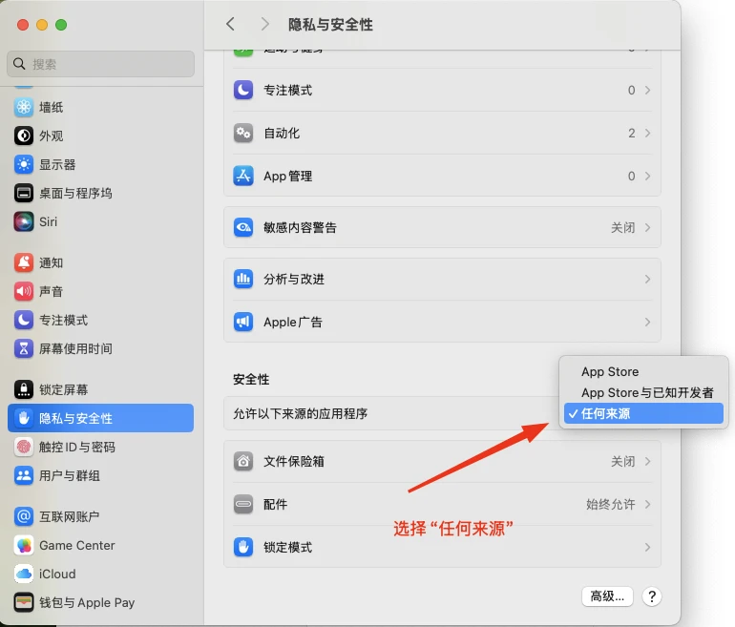This screenshot has width=735, height=627.
Task: Click the count 2 in 自动化 row
Action: point(632,133)
